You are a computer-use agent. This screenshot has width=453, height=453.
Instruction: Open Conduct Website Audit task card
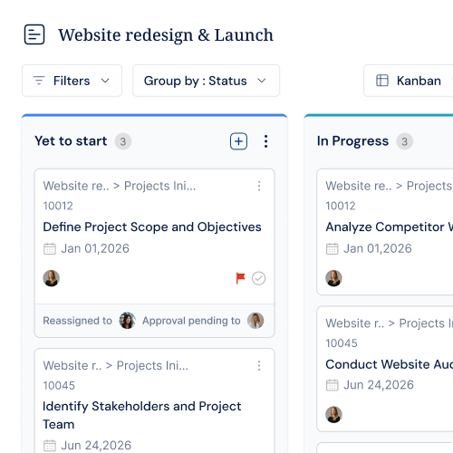tap(390, 364)
